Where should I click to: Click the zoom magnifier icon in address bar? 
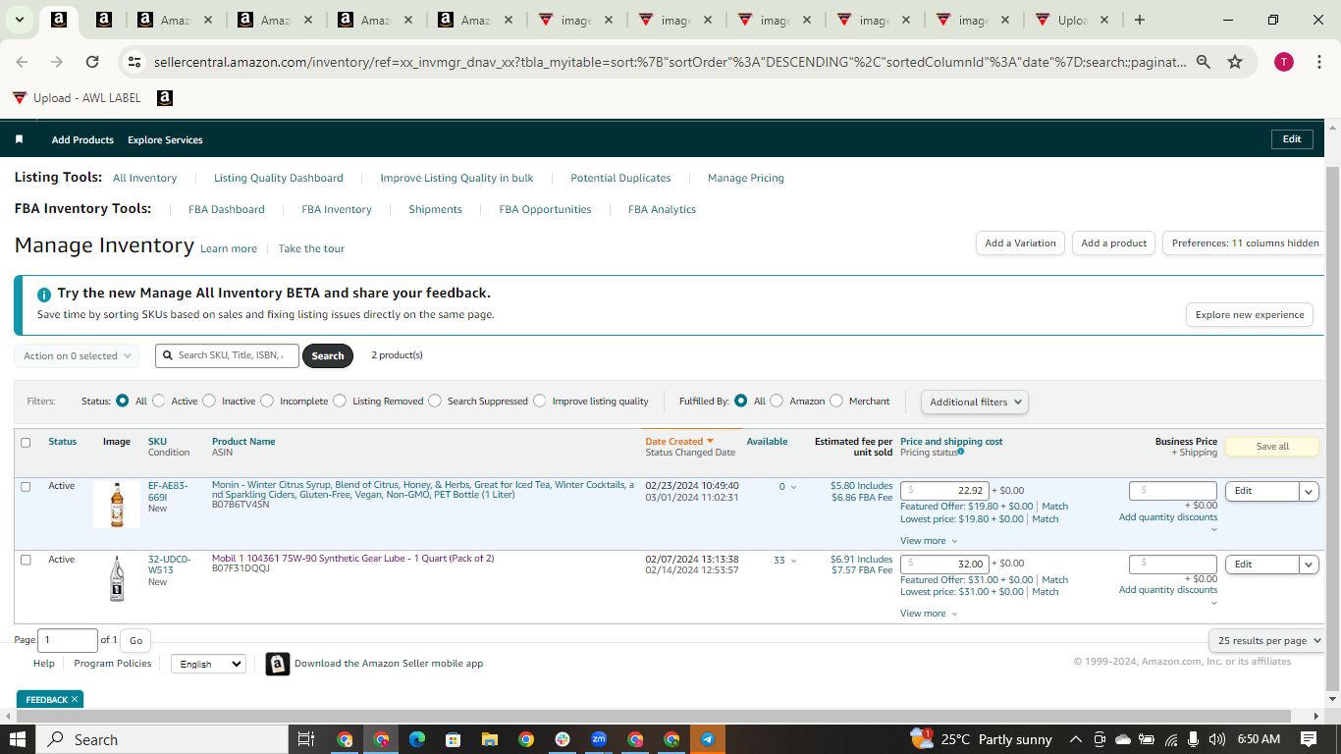pos(1204,62)
